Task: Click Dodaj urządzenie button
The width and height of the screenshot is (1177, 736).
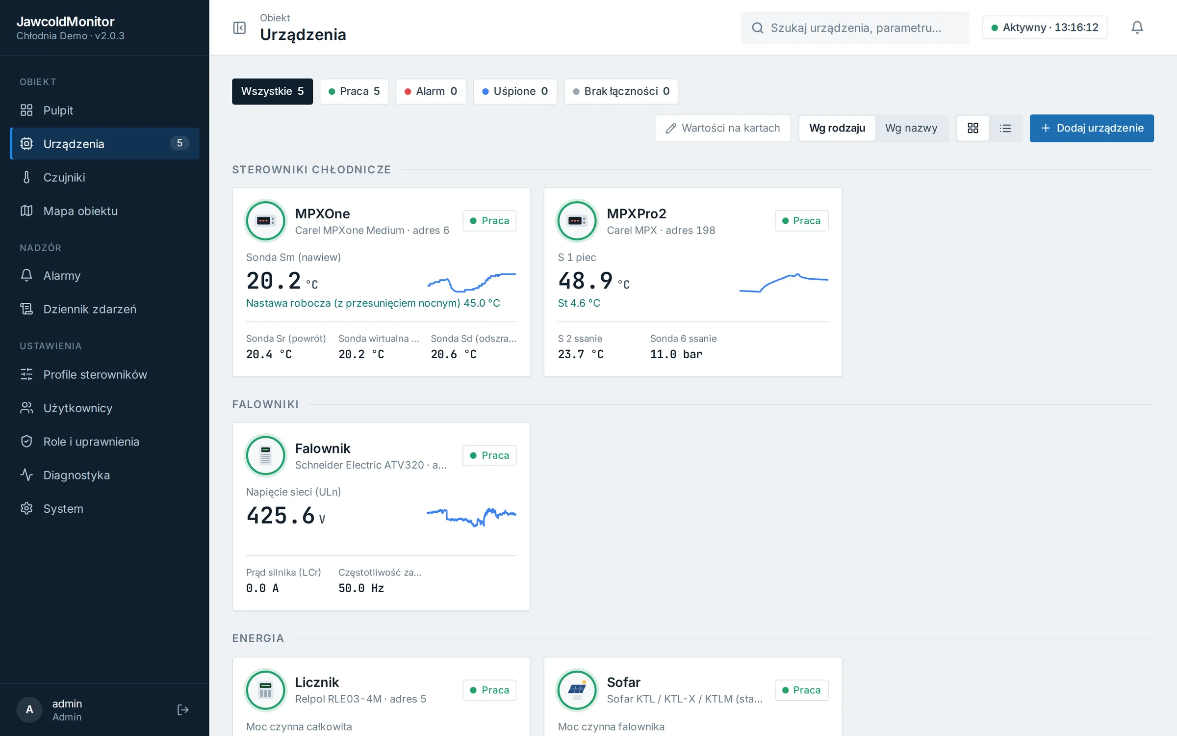Action: [x=1092, y=128]
